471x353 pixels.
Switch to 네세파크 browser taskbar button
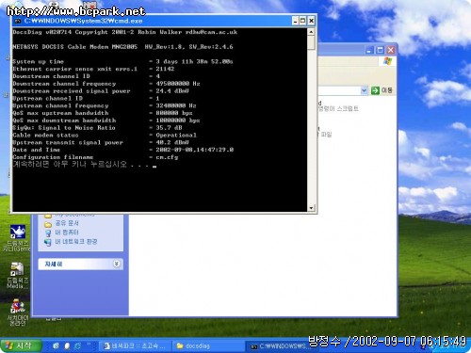click(136, 346)
